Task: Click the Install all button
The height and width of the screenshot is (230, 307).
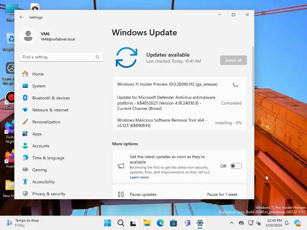Action: (x=233, y=60)
